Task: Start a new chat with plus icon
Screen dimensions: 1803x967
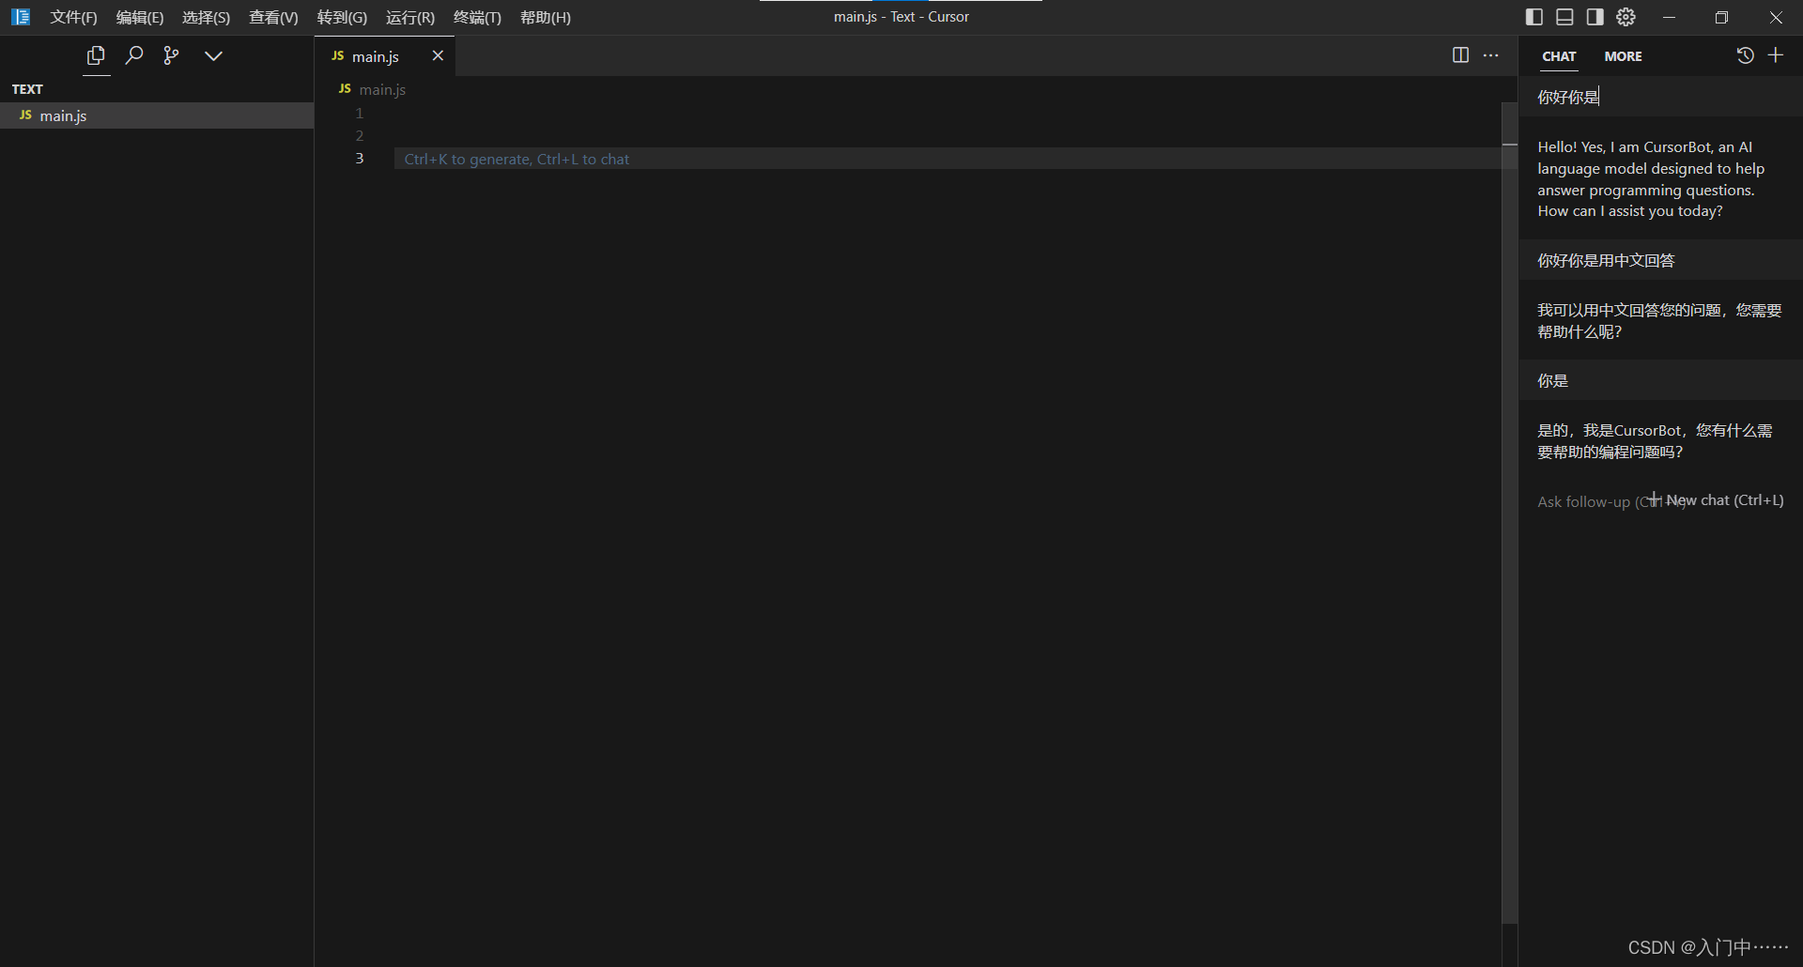Action: [x=1776, y=55]
